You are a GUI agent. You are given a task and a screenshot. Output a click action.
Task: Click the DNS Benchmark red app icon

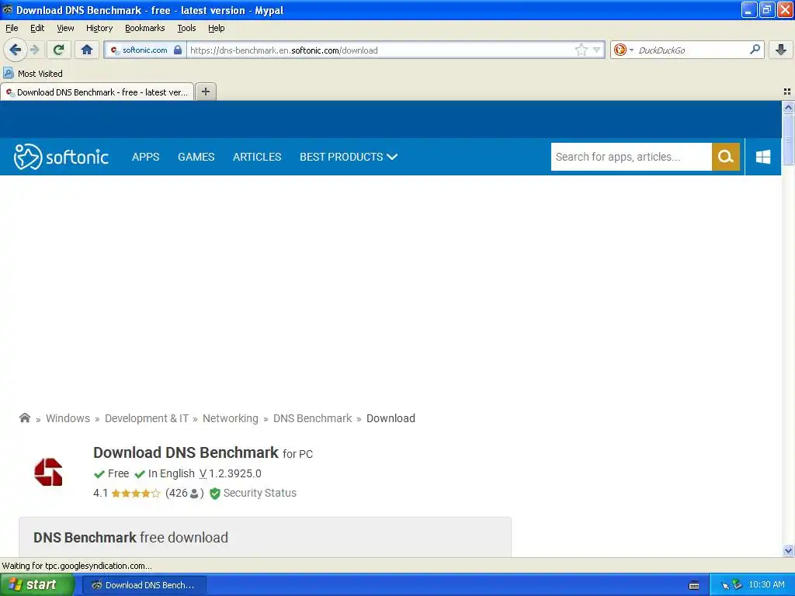[48, 472]
